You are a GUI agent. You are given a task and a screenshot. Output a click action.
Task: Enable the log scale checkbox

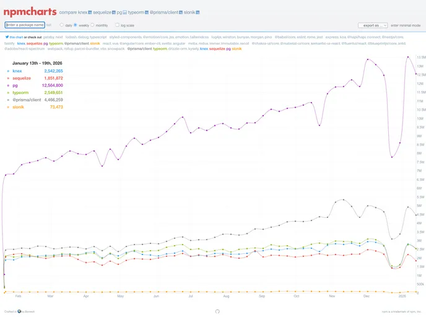coord(117,25)
